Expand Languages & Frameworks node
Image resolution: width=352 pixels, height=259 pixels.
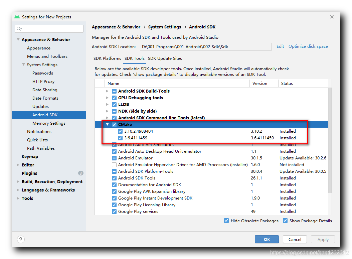pyautogui.click(x=18, y=190)
